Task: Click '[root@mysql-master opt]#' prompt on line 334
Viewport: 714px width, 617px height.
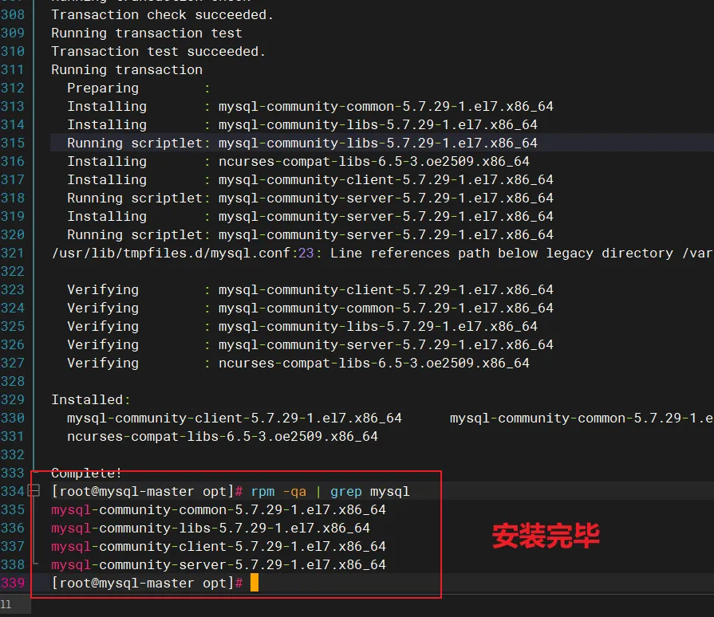Action: [x=147, y=491]
